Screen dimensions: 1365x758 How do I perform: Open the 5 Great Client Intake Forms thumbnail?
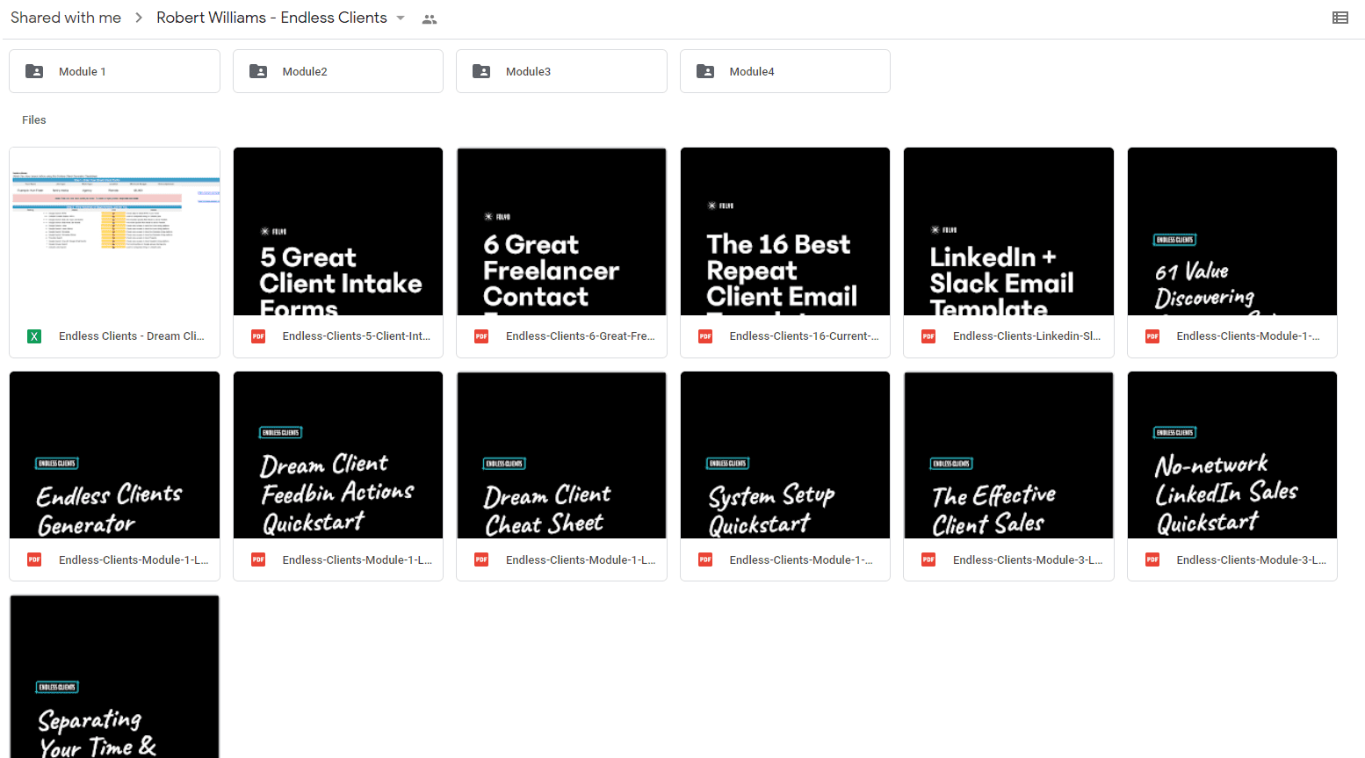tap(338, 232)
